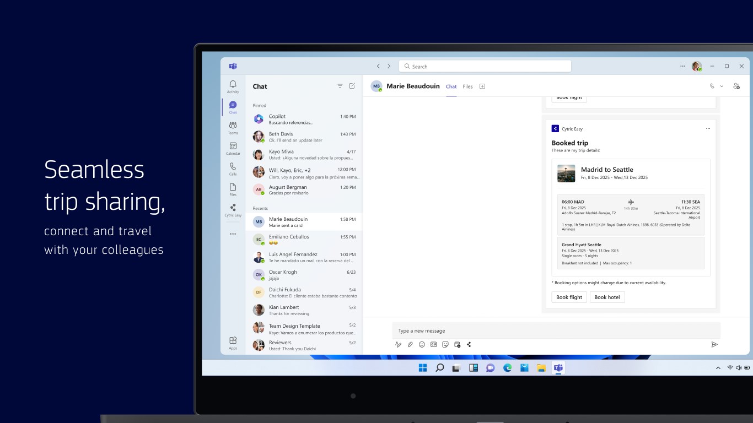Click in the Search box
The image size is (753, 423).
[485, 66]
